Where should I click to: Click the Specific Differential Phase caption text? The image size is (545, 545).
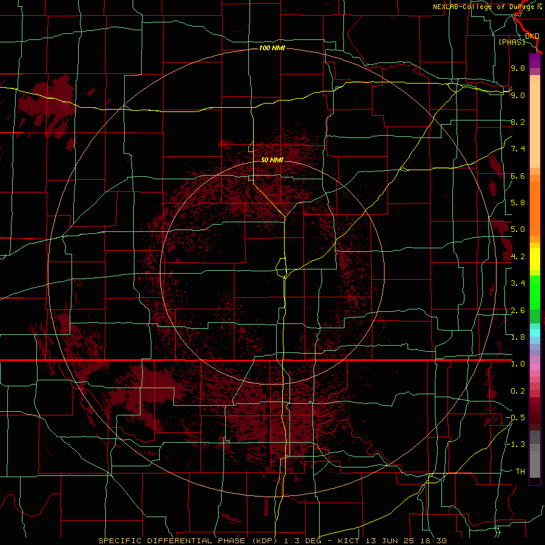pos(272,541)
